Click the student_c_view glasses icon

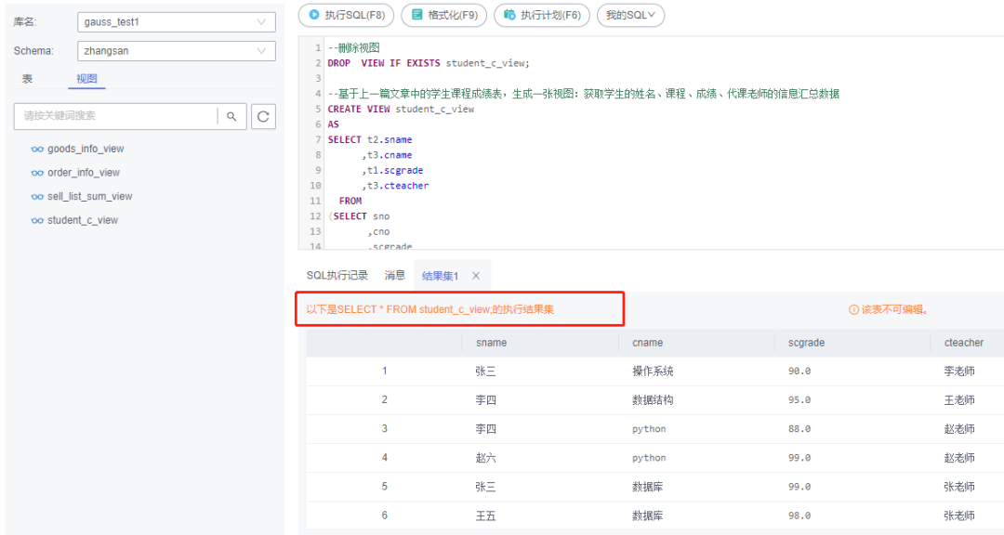37,220
